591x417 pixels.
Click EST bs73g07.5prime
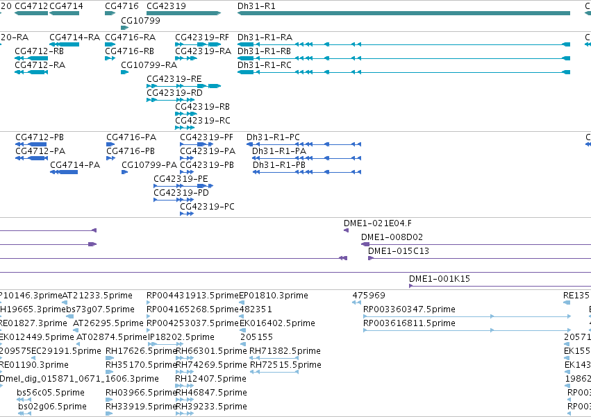point(100,309)
